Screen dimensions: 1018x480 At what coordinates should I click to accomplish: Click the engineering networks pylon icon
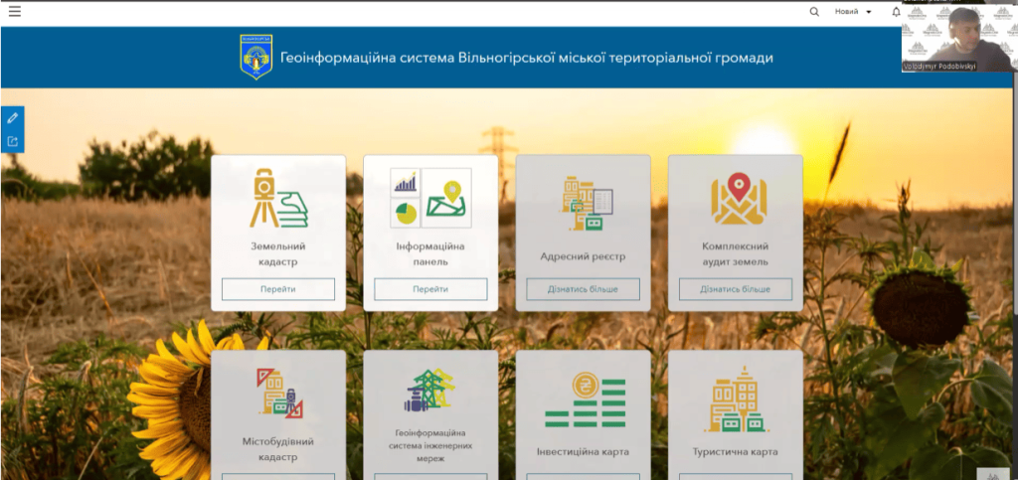pyautogui.click(x=429, y=391)
